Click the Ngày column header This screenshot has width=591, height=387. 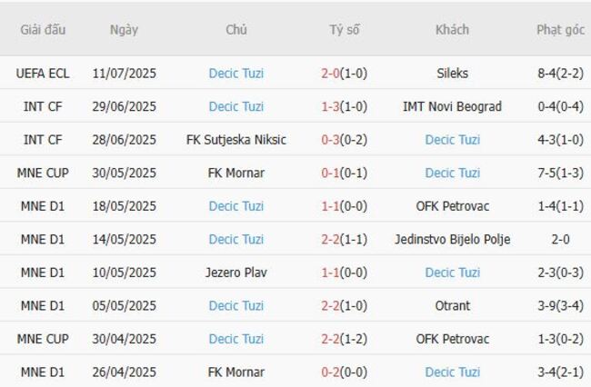(x=124, y=29)
